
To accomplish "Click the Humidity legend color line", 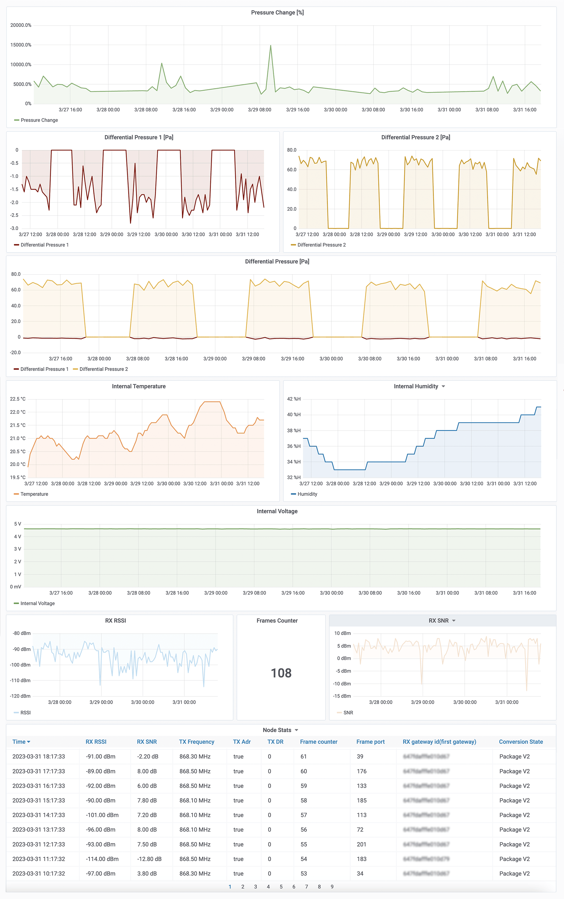I will point(293,494).
